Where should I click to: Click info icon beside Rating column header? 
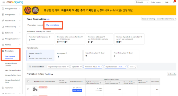[x=147, y=81]
